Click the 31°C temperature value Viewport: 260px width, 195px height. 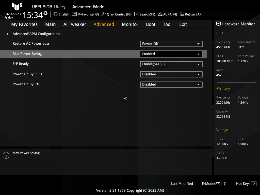[241, 47]
